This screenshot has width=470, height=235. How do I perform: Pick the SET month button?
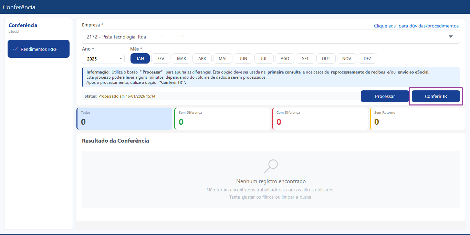pos(305,58)
